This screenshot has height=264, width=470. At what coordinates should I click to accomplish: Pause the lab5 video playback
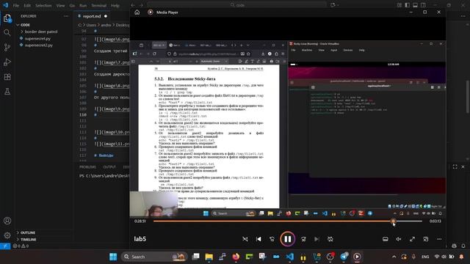[x=287, y=239]
